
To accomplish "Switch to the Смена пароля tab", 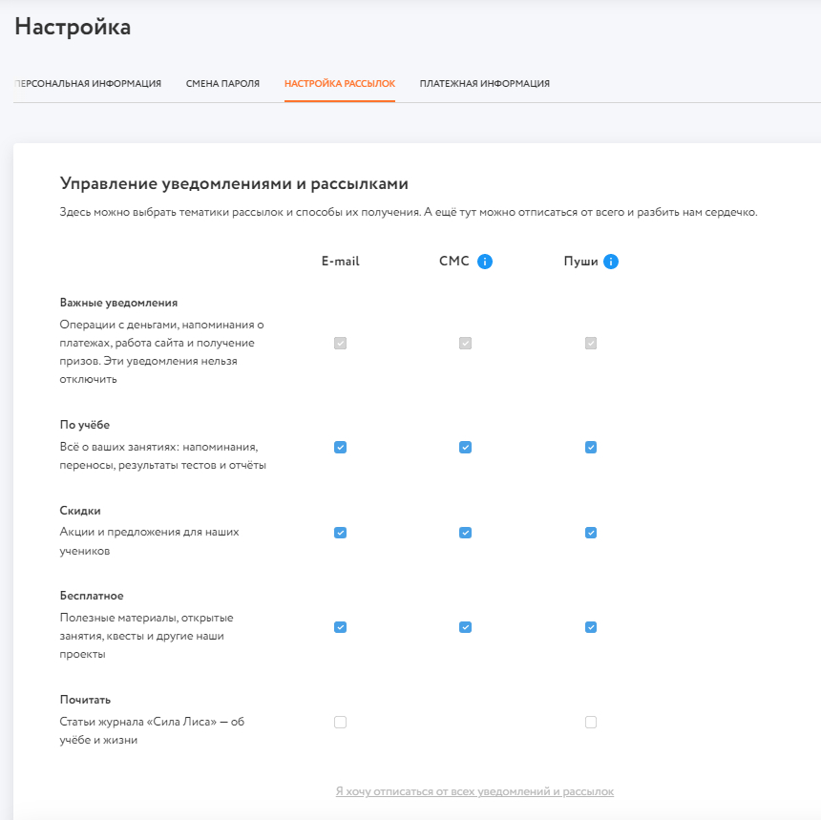I will pos(222,84).
